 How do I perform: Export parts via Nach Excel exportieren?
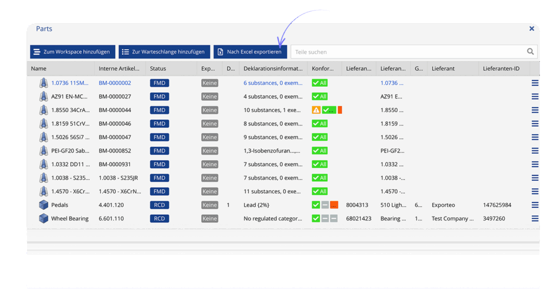click(250, 52)
